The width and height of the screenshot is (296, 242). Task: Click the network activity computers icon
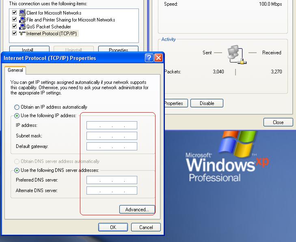(237, 54)
